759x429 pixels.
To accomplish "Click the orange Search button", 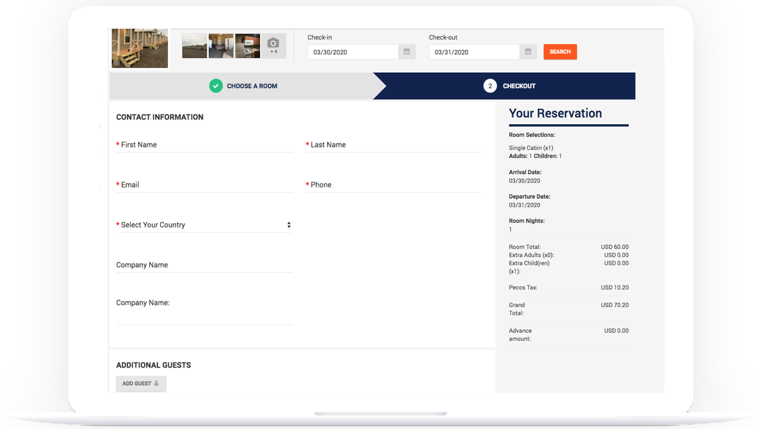I will (560, 51).
